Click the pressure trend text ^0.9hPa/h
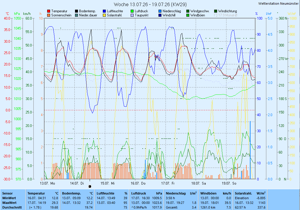The image size is (300, 210). coord(139,208)
